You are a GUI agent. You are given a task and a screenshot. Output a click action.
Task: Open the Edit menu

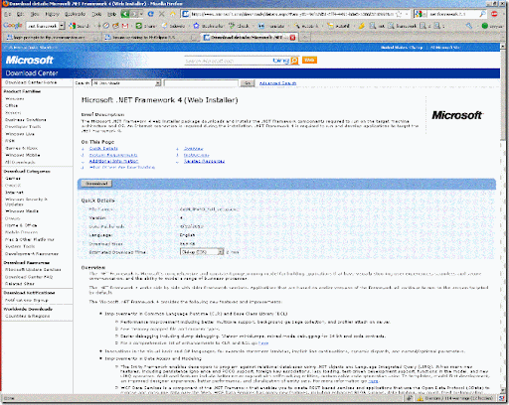click(20, 14)
